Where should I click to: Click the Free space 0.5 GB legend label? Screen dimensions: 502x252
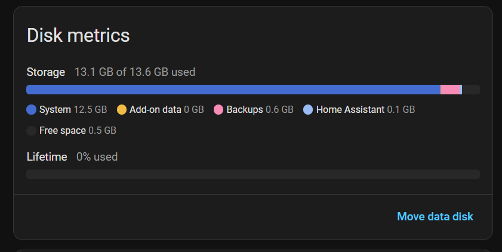point(78,130)
